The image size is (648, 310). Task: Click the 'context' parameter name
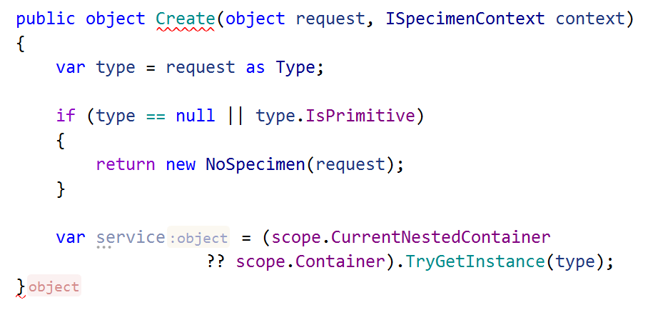[590, 19]
